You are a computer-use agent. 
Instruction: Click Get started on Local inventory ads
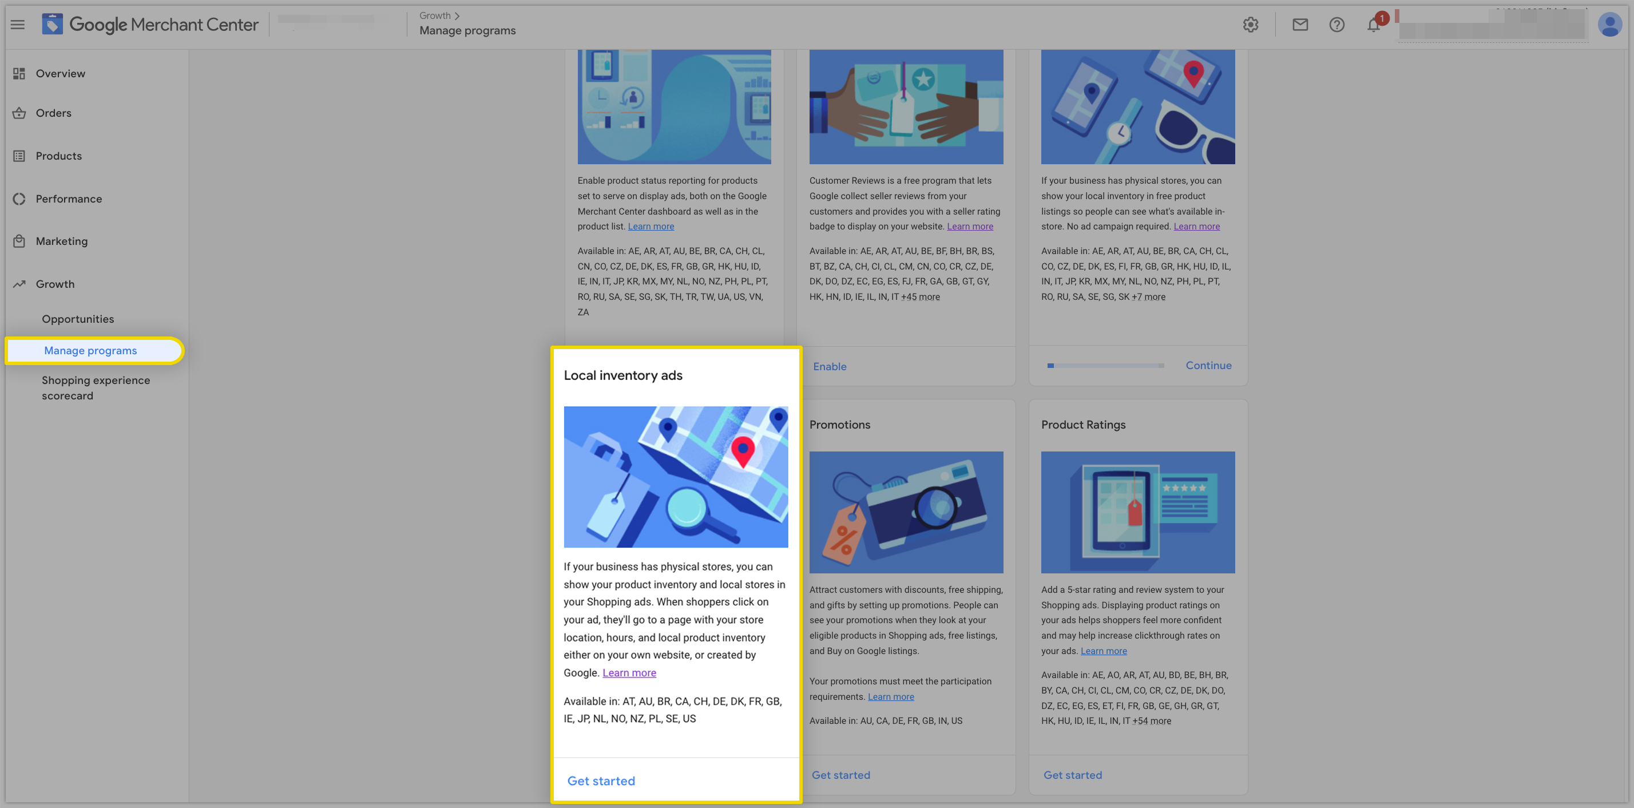point(601,781)
